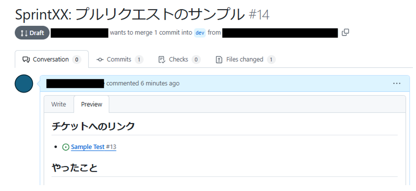Open the Checks tab

point(179,59)
